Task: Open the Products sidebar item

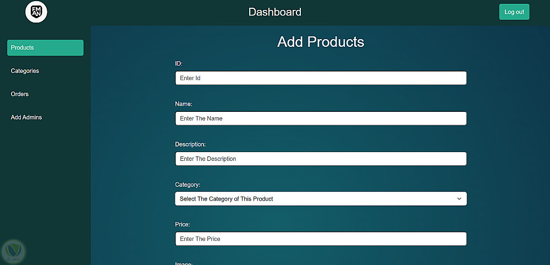Action: pyautogui.click(x=45, y=48)
